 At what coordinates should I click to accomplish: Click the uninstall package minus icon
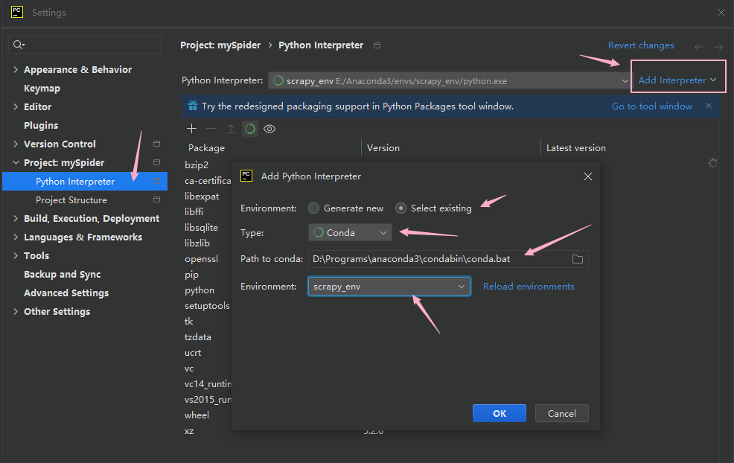point(211,129)
